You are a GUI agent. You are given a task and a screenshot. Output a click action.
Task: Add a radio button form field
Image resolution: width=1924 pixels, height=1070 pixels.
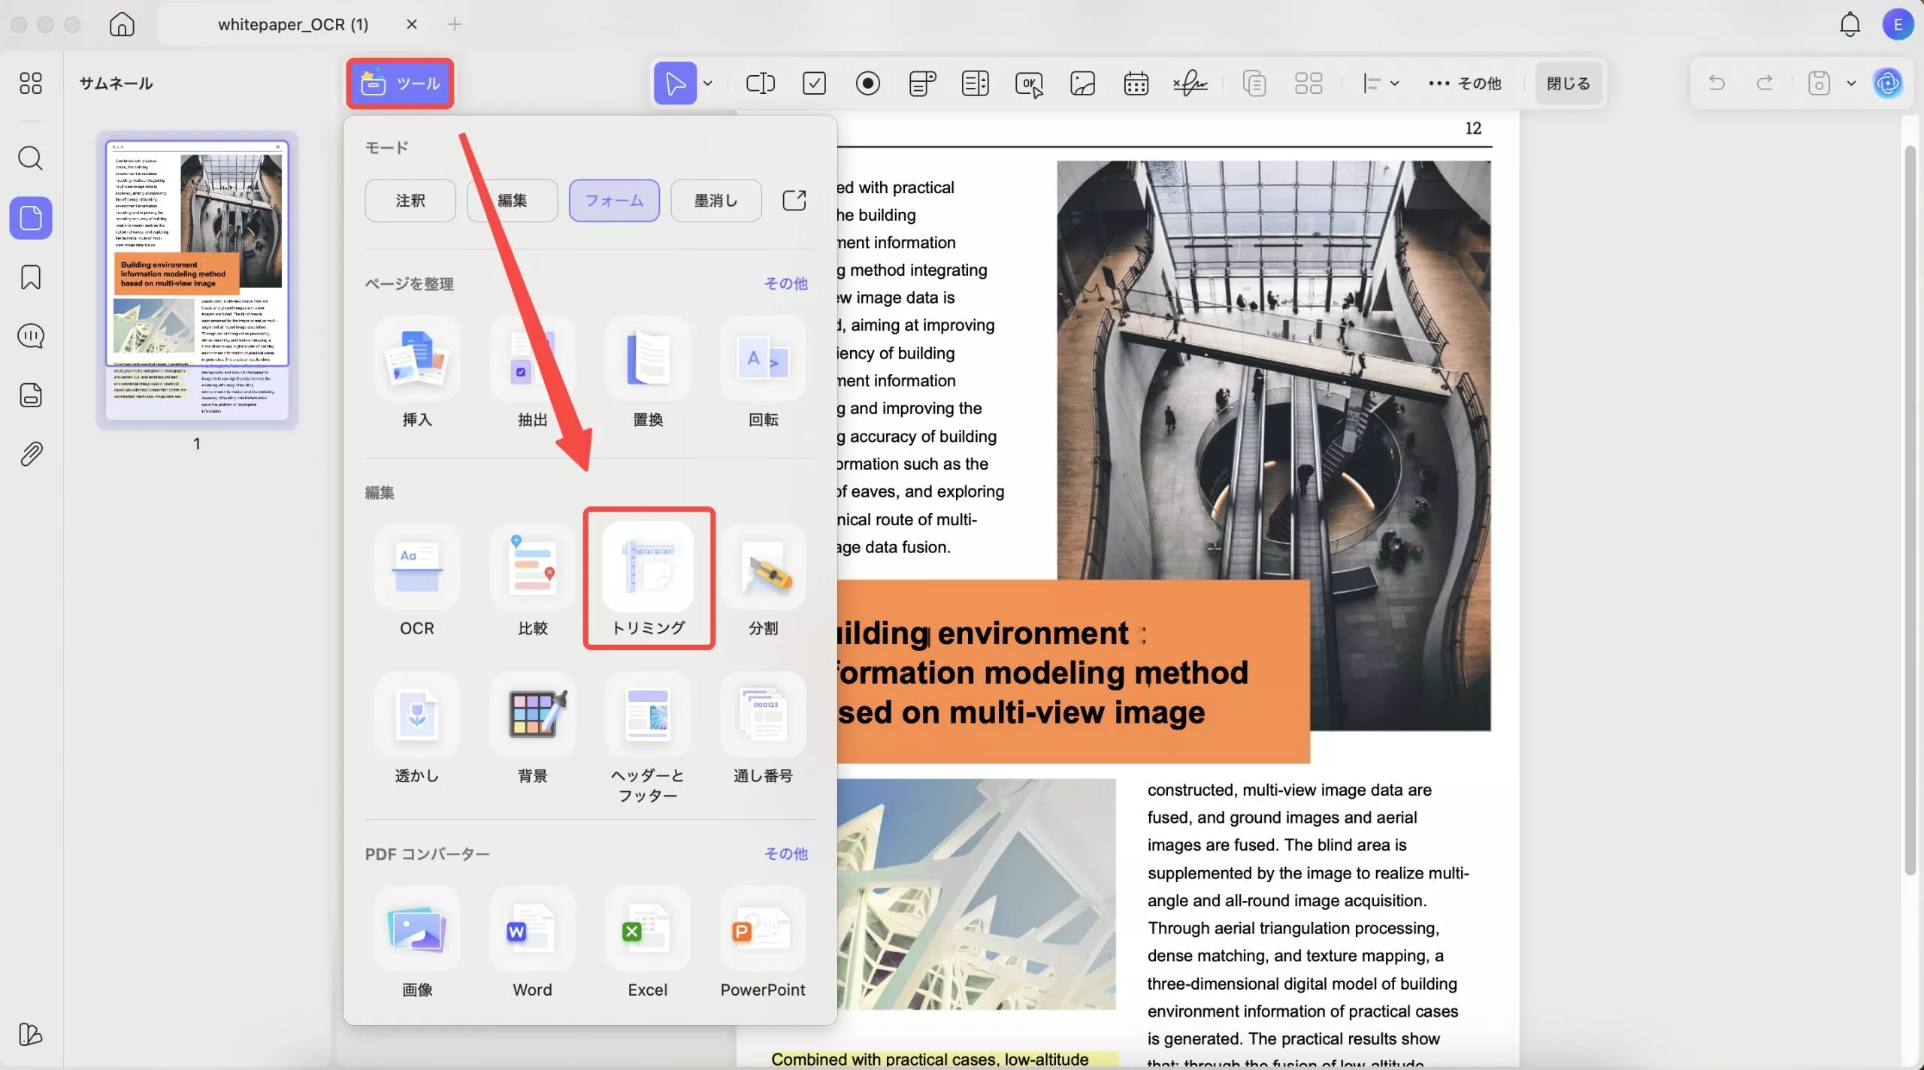[867, 83]
